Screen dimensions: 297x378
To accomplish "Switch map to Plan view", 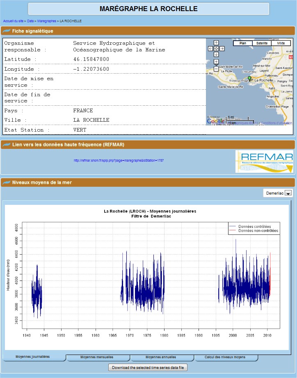I will coord(243,43).
